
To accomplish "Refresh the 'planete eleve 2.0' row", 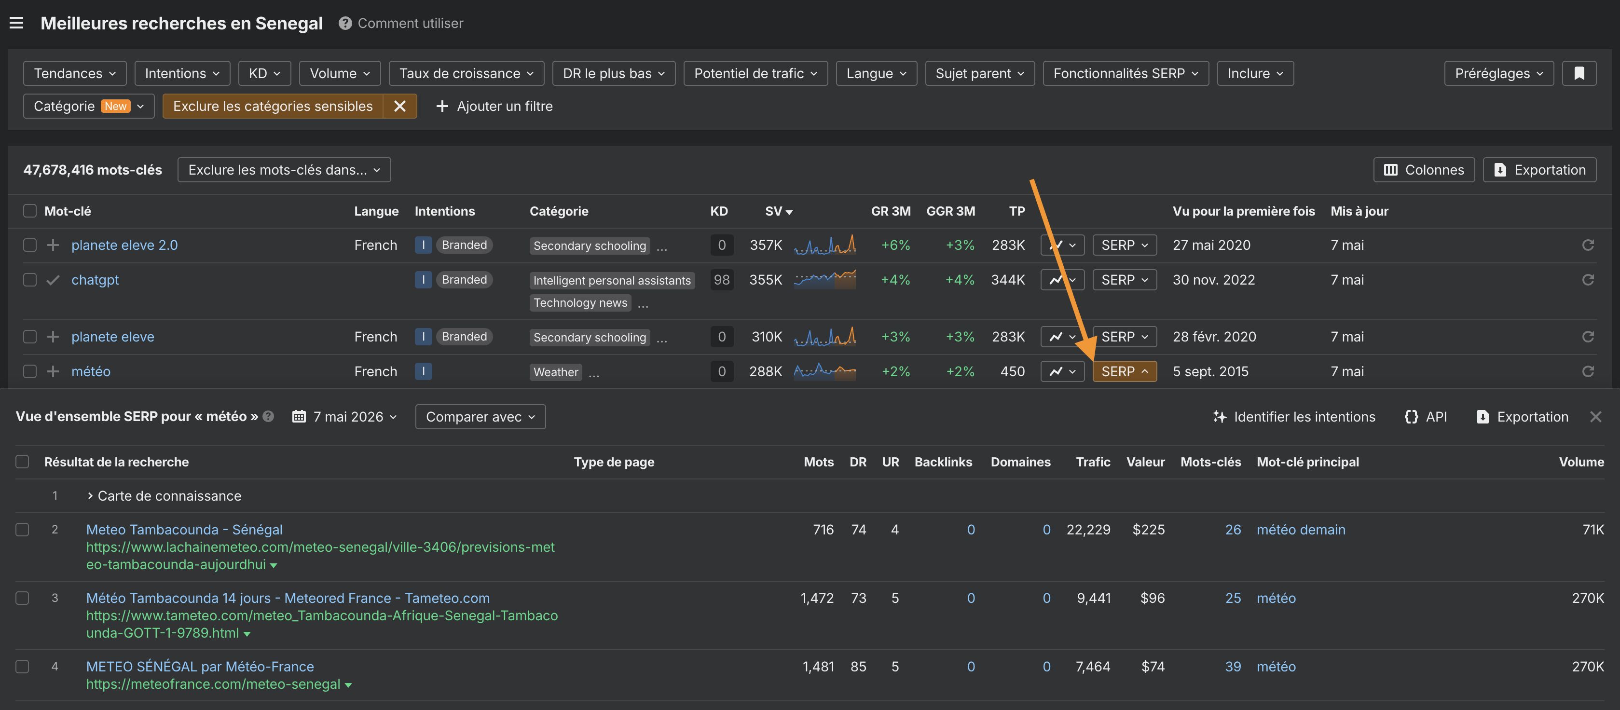I will 1588,245.
